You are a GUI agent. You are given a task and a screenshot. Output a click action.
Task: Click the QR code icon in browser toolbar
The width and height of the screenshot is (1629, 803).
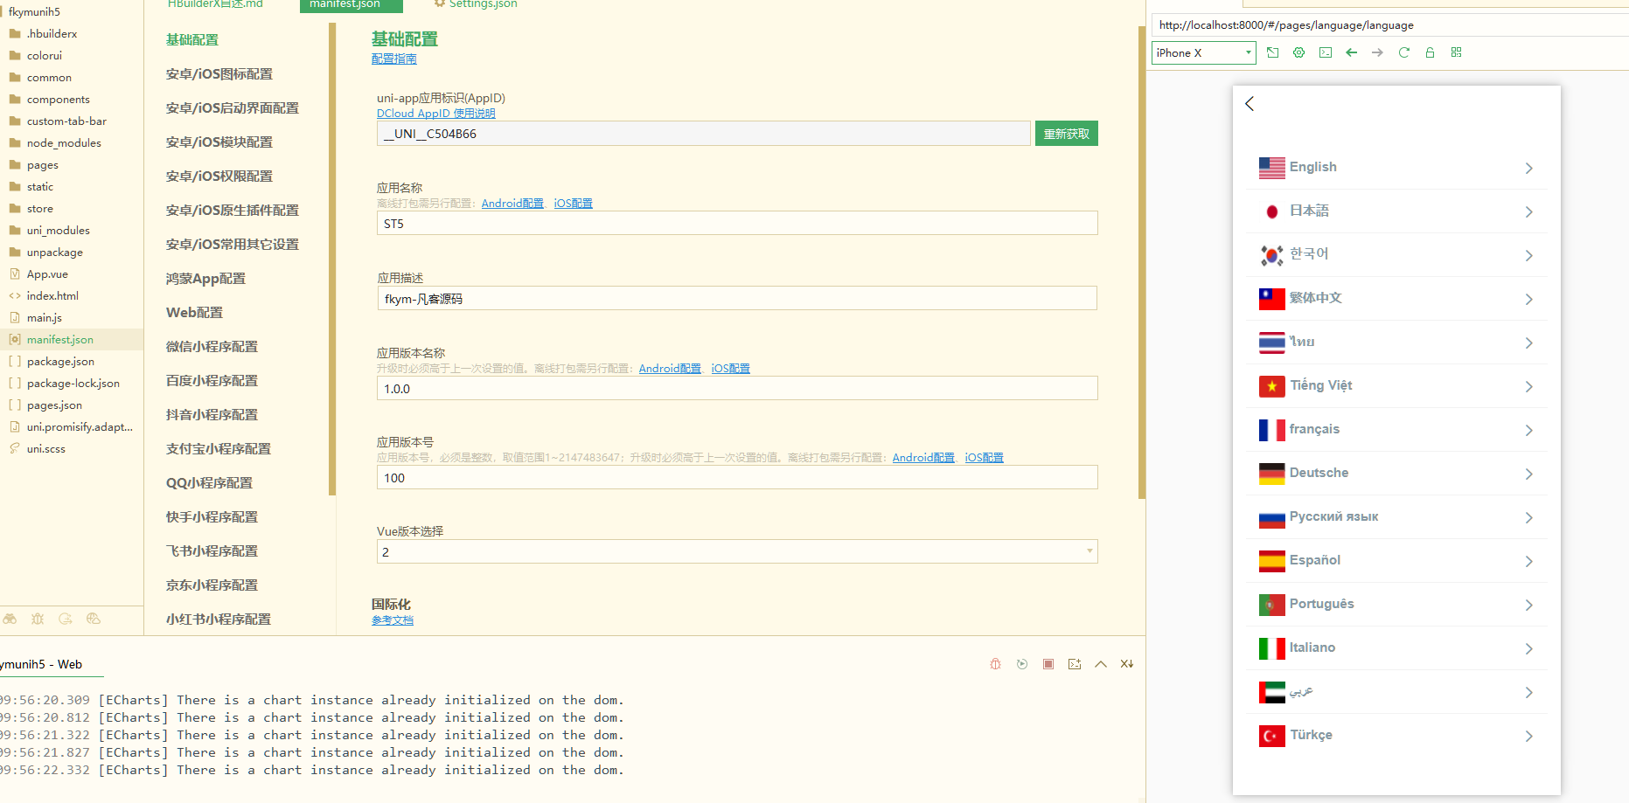point(1456,52)
